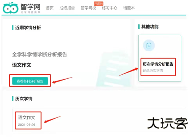Click the 近期学情分析 section title
The width and height of the screenshot is (195, 137).
[x=28, y=28]
